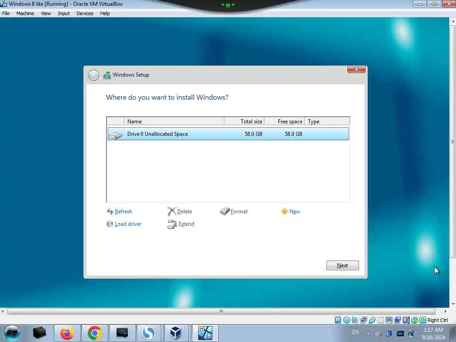This screenshot has height=342, width=456.
Task: Open the running 64-bit Windows 8 VM taskbar icon
Action: pos(205,333)
